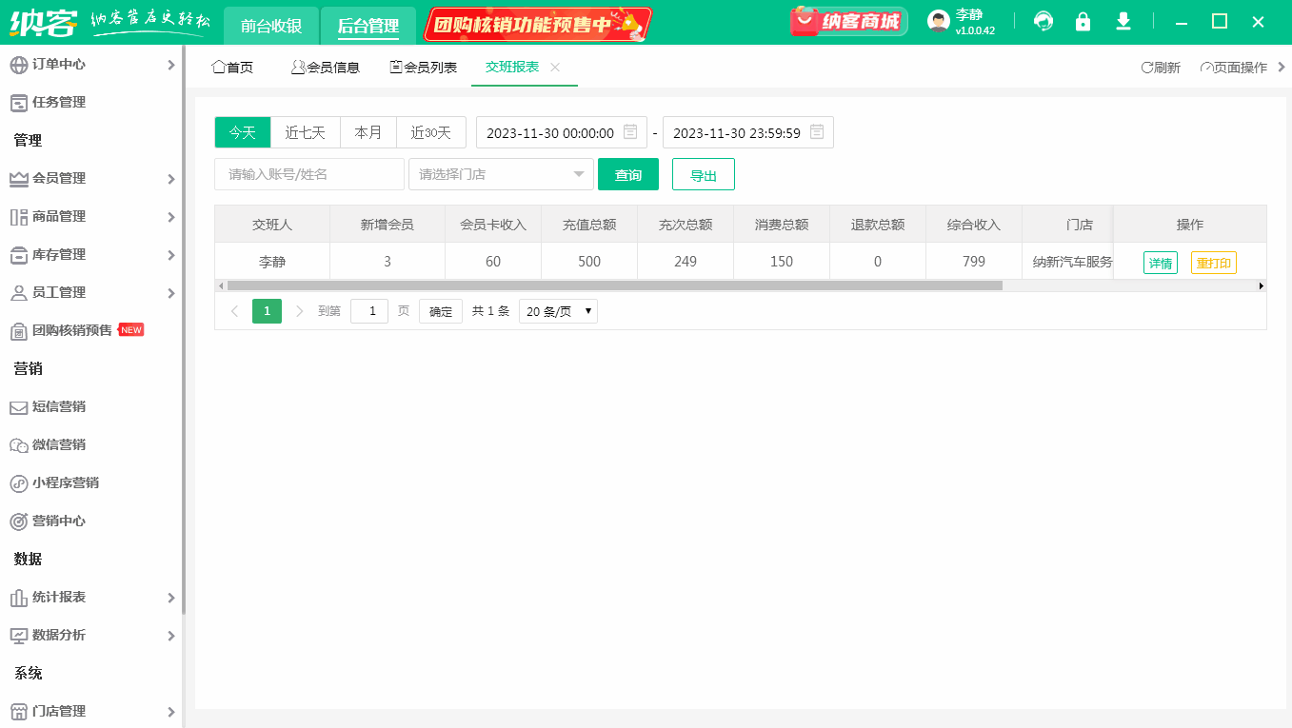The width and height of the screenshot is (1292, 728).
Task: Click the 查询 search button
Action: (628, 174)
